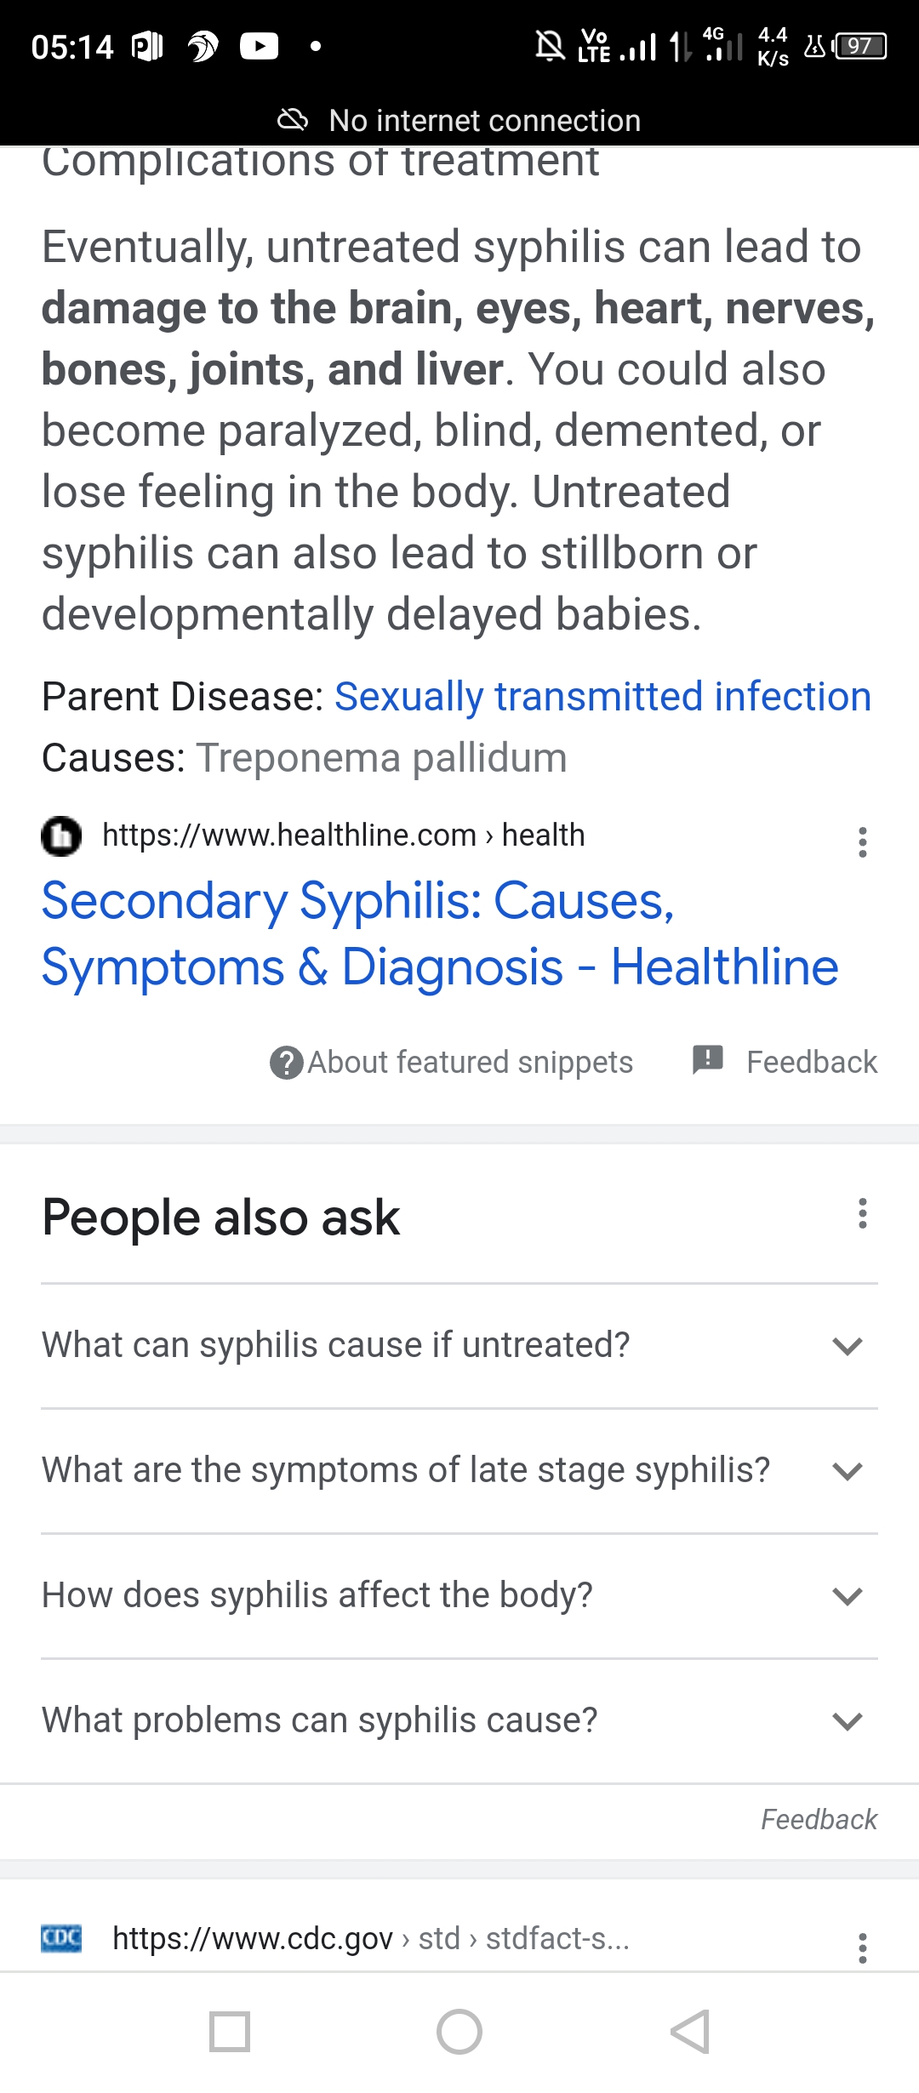Tap "About featured snippets" text
The image size is (919, 2093).
(470, 1063)
